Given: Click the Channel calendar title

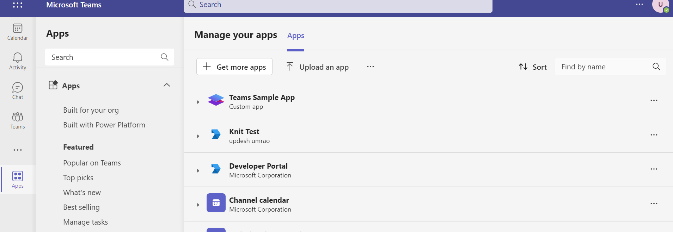Looking at the screenshot, I should pyautogui.click(x=259, y=200).
